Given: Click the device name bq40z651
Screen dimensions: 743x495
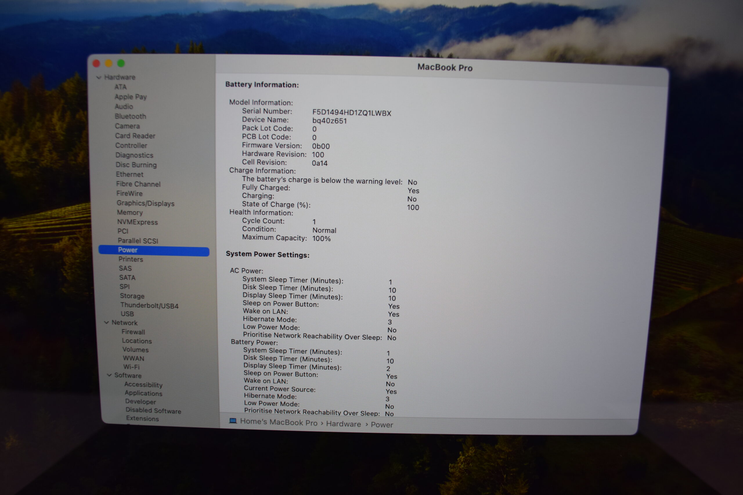Looking at the screenshot, I should pyautogui.click(x=329, y=121).
